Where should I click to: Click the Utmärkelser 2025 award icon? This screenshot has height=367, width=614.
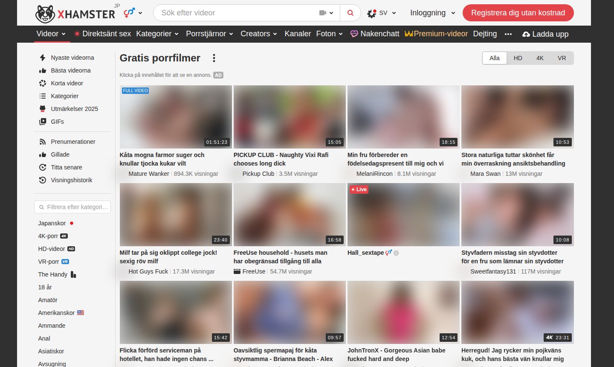click(43, 109)
